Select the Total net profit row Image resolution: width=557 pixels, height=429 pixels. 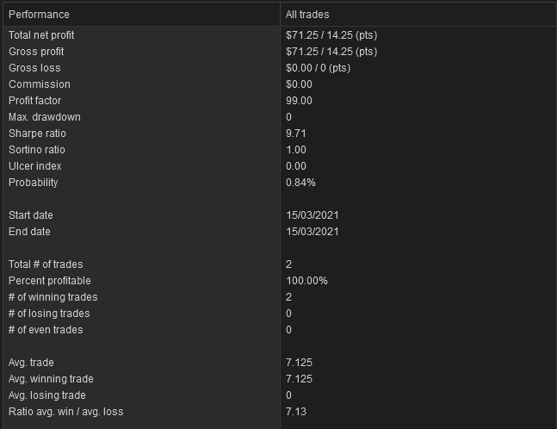[280, 35]
